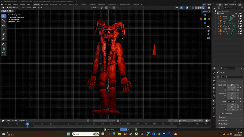The image size is (244, 137).
Task: Uncheck the ROBIN collection checkbox
Action: click(236, 14)
